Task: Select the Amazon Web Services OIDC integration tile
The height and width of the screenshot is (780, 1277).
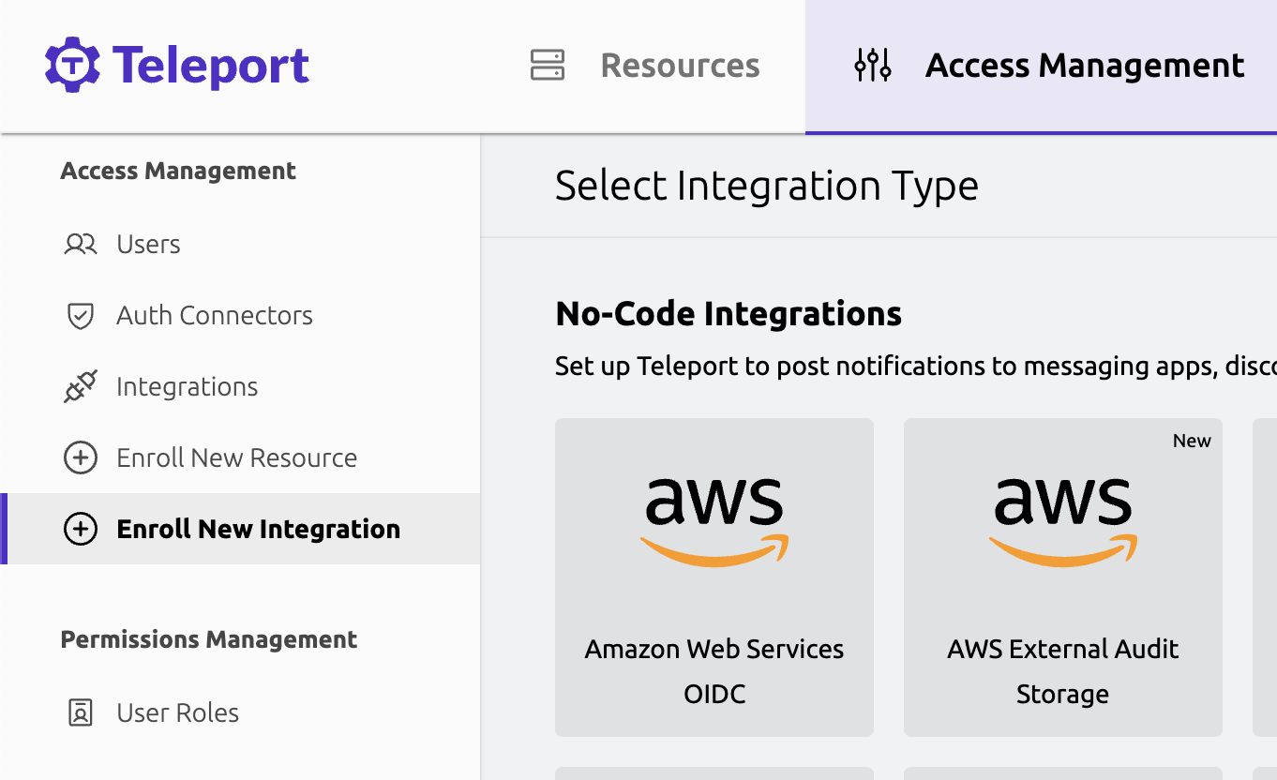Action: click(x=714, y=577)
